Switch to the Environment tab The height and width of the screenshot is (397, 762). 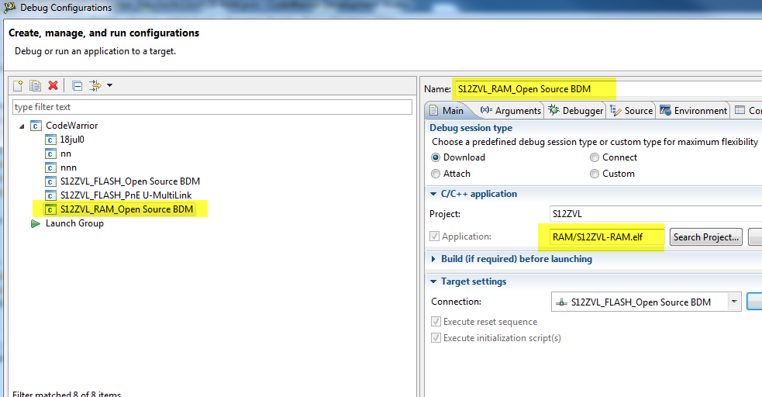(x=693, y=111)
